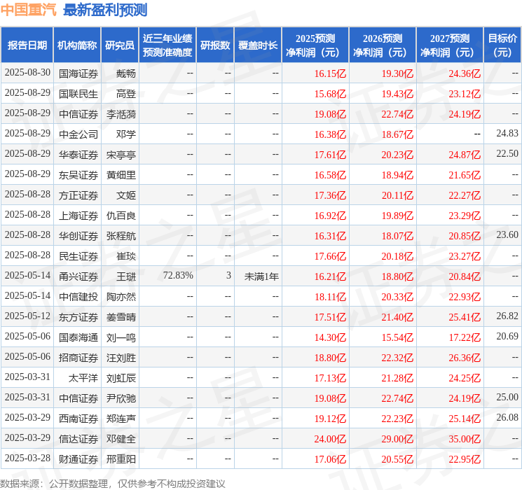Image resolution: width=522 pixels, height=490 pixels.
Task: Select researcher 宋亭亭 cell
Action: click(121, 155)
